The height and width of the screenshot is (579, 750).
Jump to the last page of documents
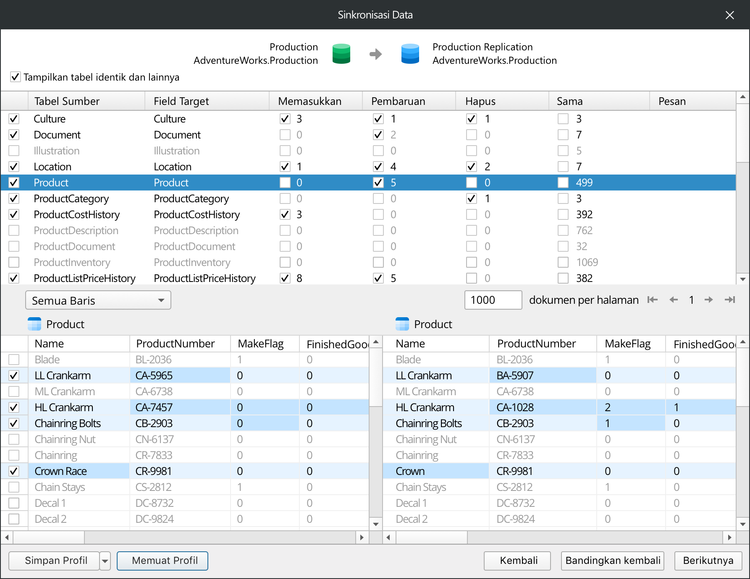(x=730, y=300)
